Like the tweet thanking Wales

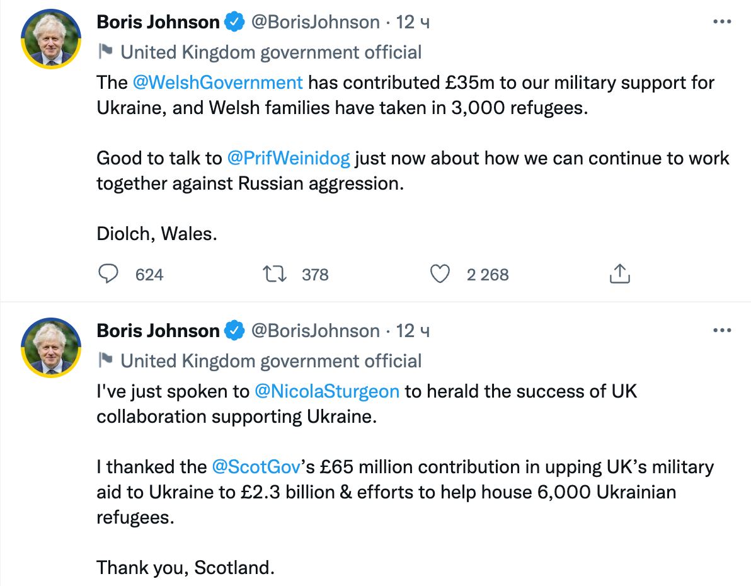click(x=440, y=274)
